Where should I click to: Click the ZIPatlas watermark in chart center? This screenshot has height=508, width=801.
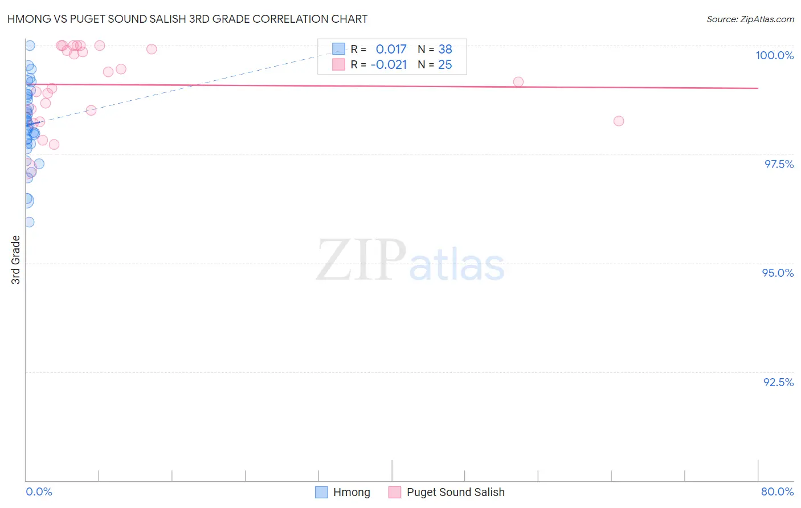[410, 261]
